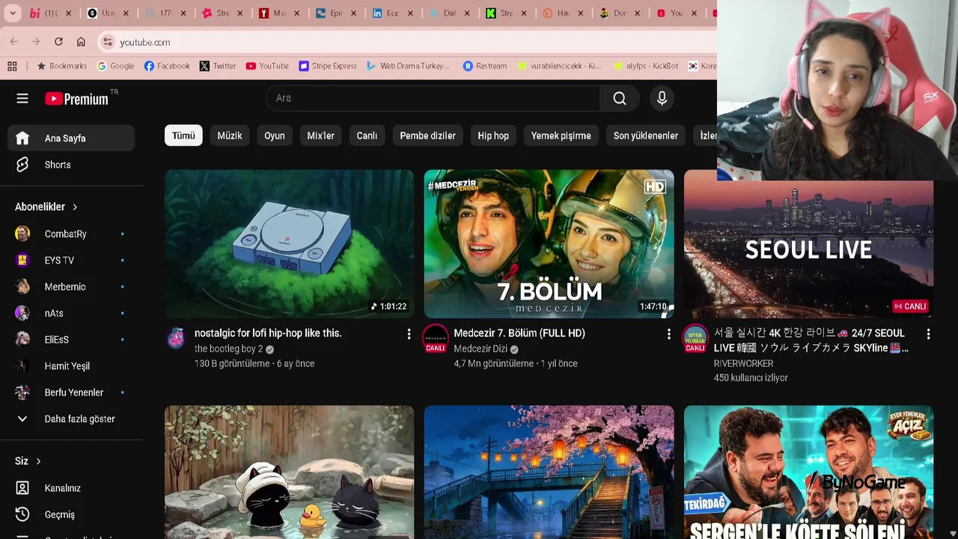This screenshot has height=539, width=958.
Task: Open more options for Seoul live video
Action: 928,334
